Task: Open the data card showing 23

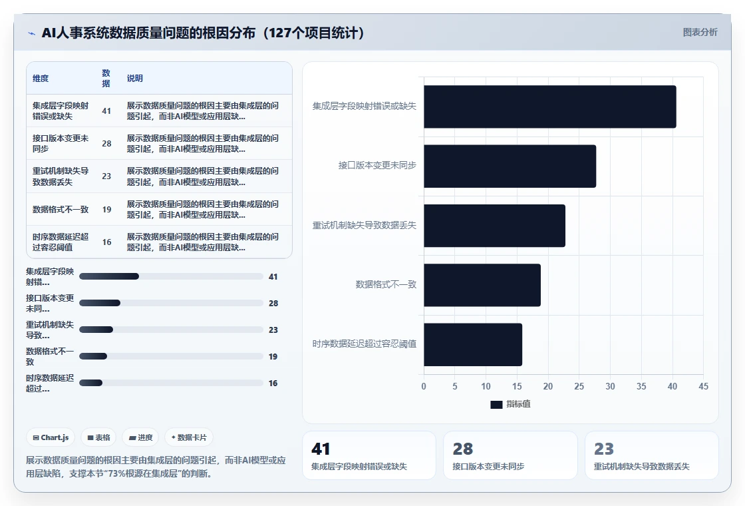Action: tap(651, 455)
